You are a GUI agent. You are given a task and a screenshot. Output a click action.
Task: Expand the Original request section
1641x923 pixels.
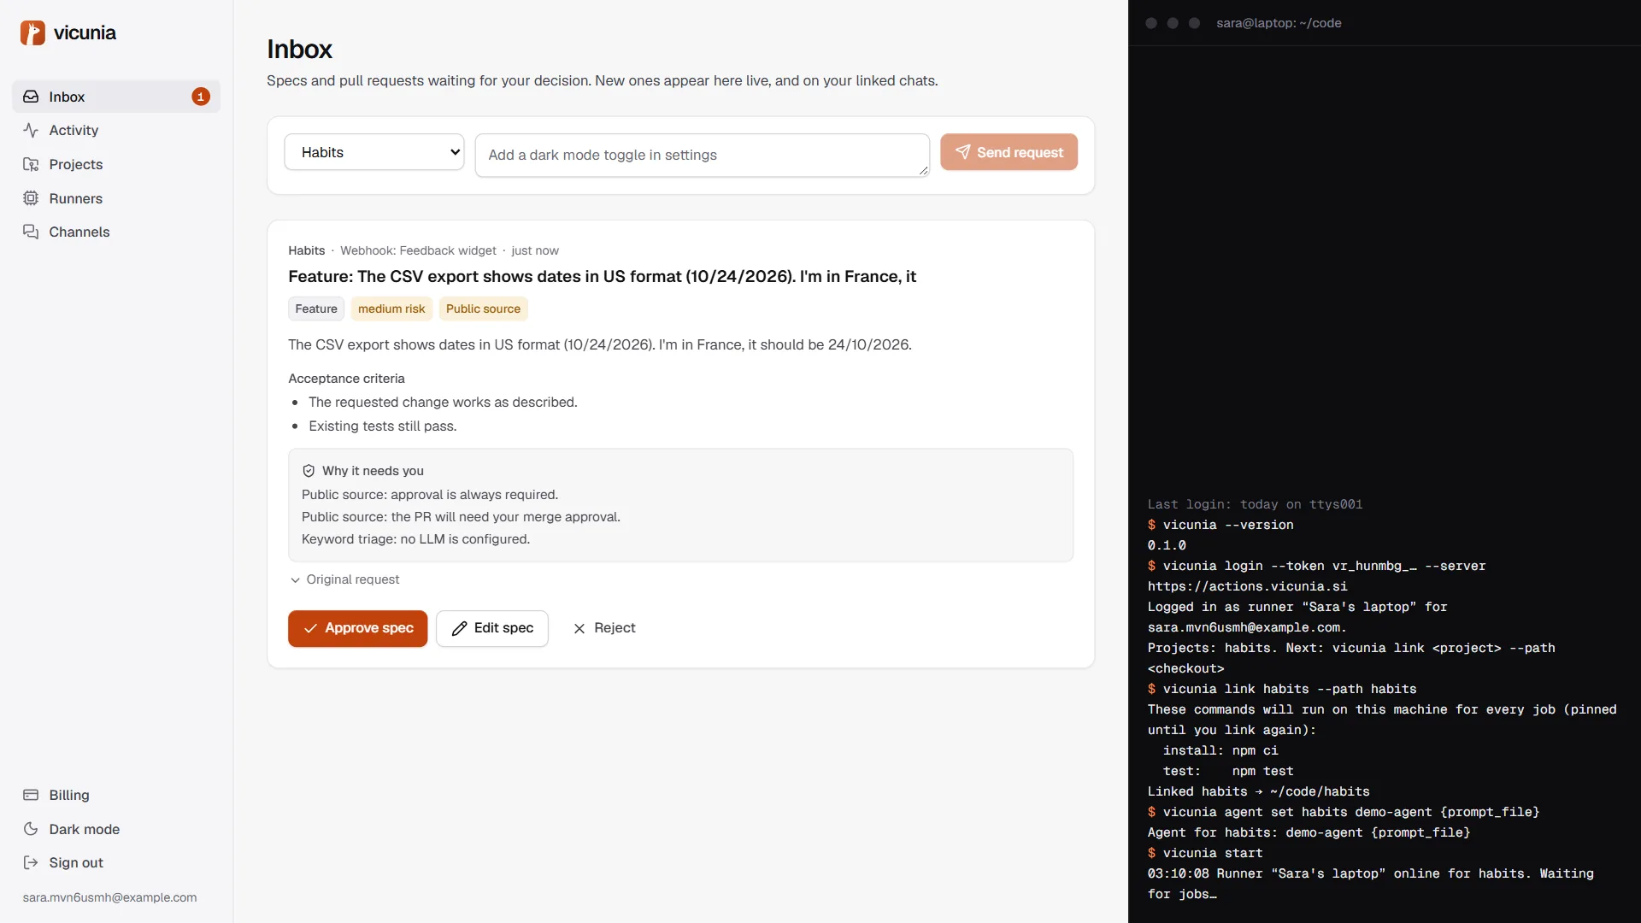point(344,579)
